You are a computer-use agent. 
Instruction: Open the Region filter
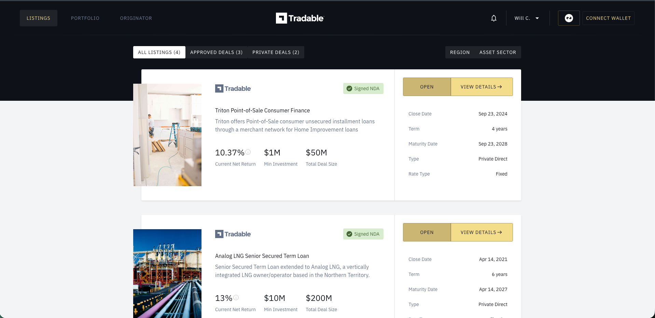click(460, 52)
